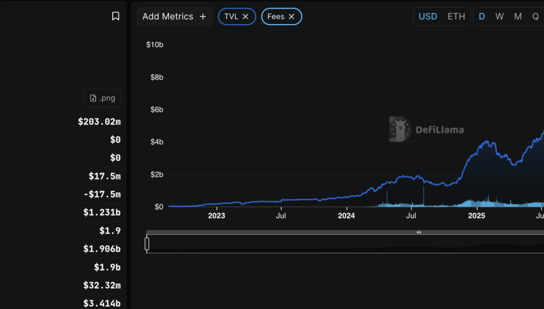Remove the TVL metric chip
The height and width of the screenshot is (309, 544).
[x=245, y=17]
